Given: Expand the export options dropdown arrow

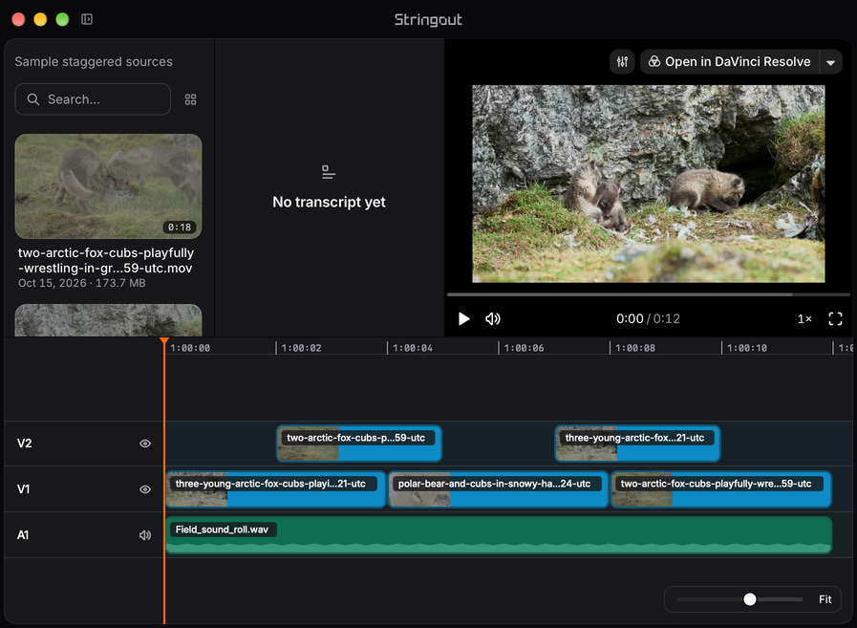Looking at the screenshot, I should [x=831, y=62].
